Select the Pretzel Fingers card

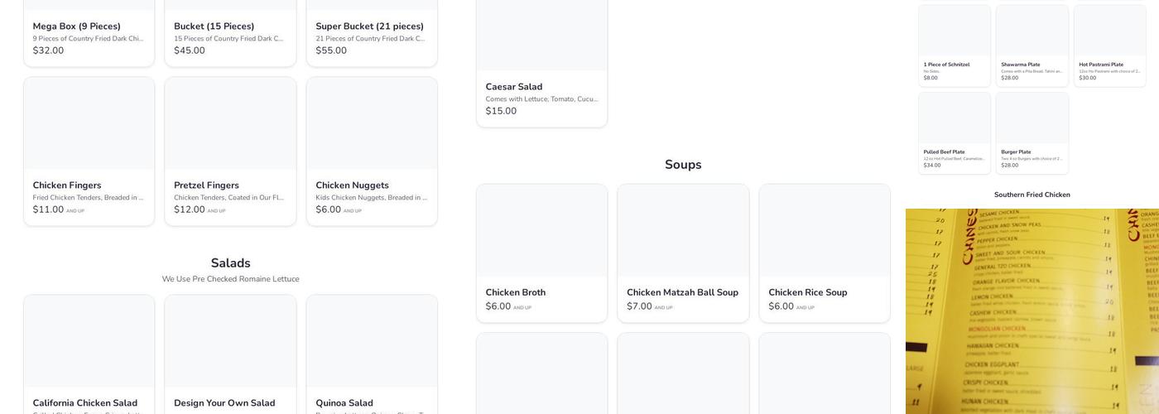pyautogui.click(x=230, y=152)
